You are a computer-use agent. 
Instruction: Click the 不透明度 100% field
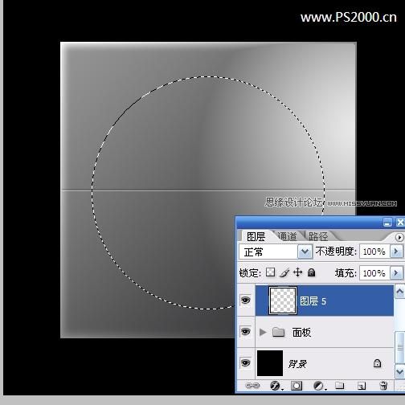coord(374,252)
